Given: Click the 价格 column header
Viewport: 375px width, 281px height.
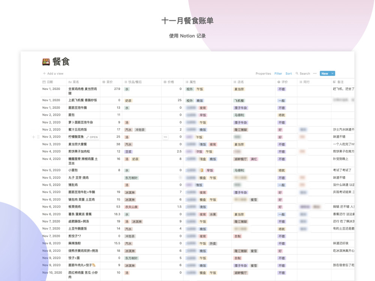Looking at the screenshot, I should tap(172, 82).
